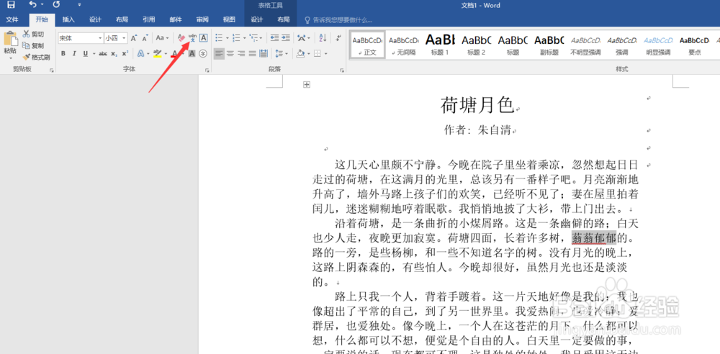This screenshot has height=354, width=720.
Task: Undo the last action
Action: (32, 4)
